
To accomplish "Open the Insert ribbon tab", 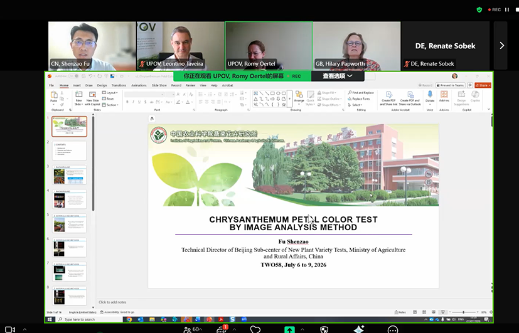I will pos(77,85).
